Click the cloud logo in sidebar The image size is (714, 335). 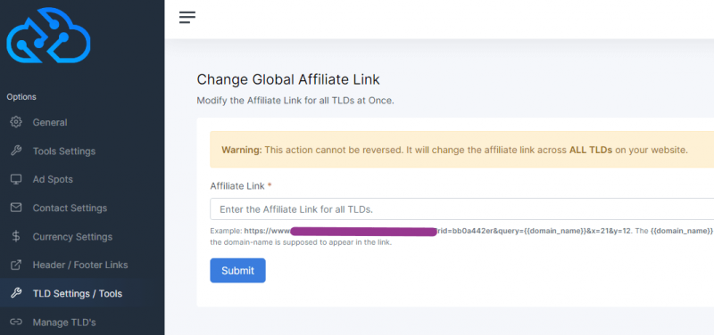pyautogui.click(x=49, y=35)
